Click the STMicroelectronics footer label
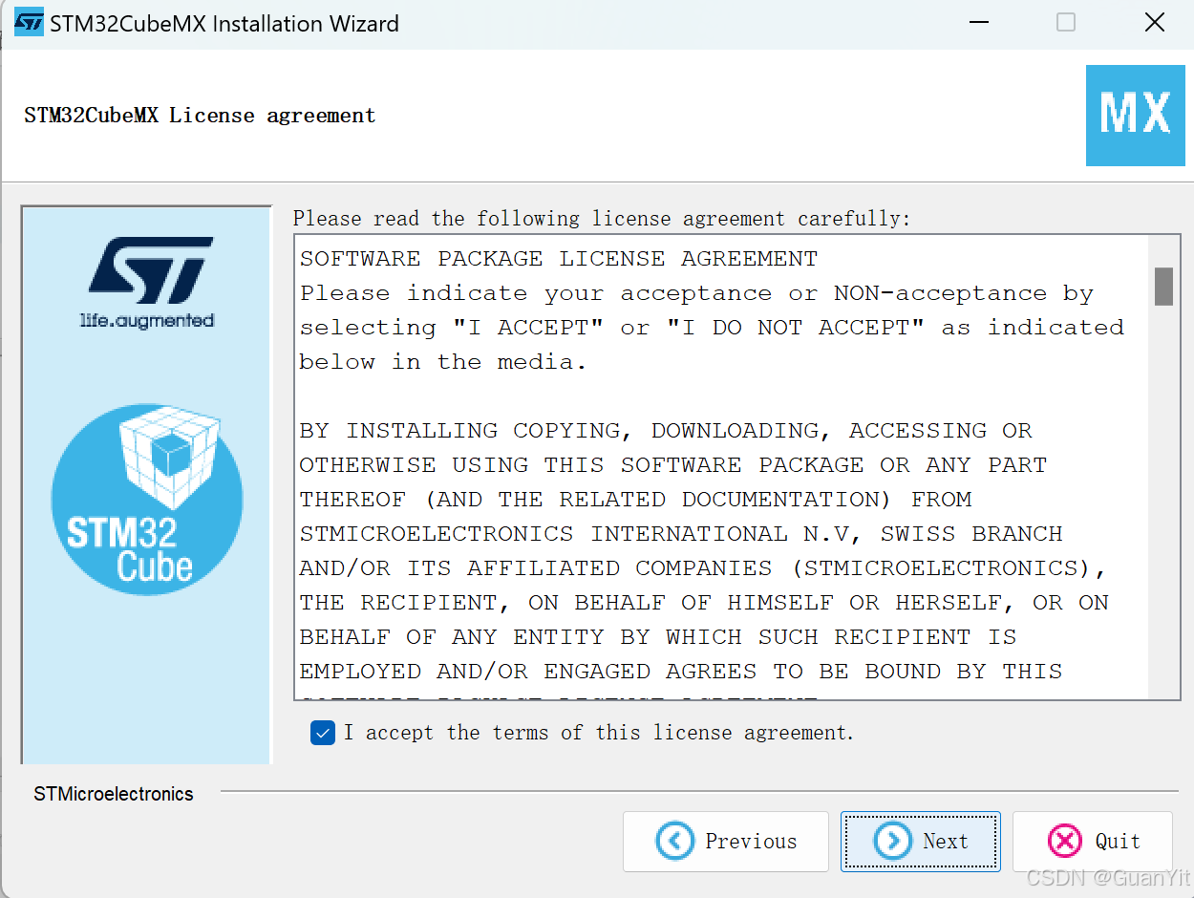The height and width of the screenshot is (898, 1194). 114,794
